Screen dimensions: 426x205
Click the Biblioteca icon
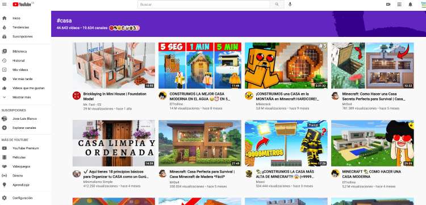tap(5, 51)
